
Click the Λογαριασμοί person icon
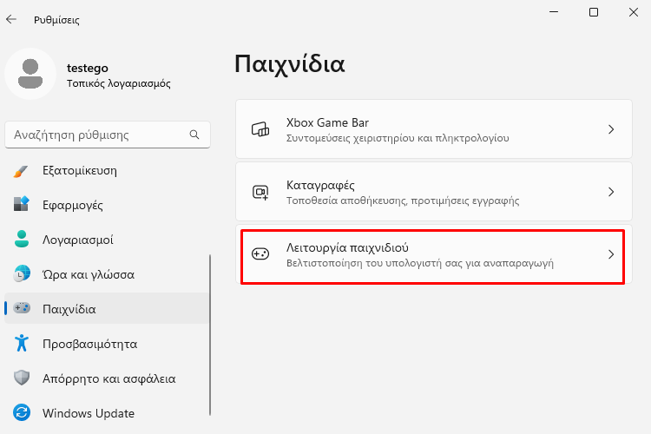[21, 240]
